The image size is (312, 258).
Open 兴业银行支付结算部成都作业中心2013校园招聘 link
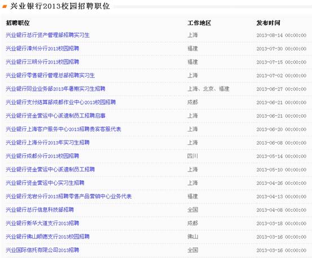click(x=61, y=102)
